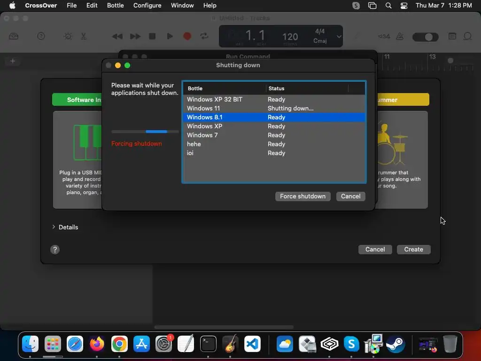Cancel the Shutting down dialog
This screenshot has height=361, width=481.
tap(350, 196)
